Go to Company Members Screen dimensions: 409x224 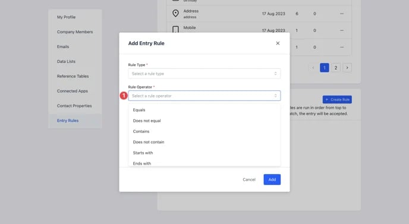(x=75, y=32)
